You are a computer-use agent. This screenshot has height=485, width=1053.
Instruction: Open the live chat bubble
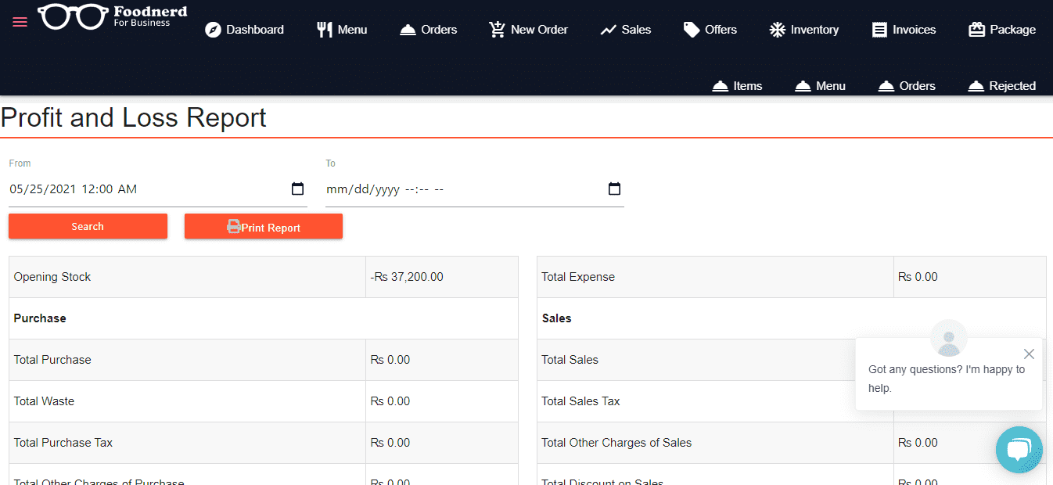coord(1019,450)
